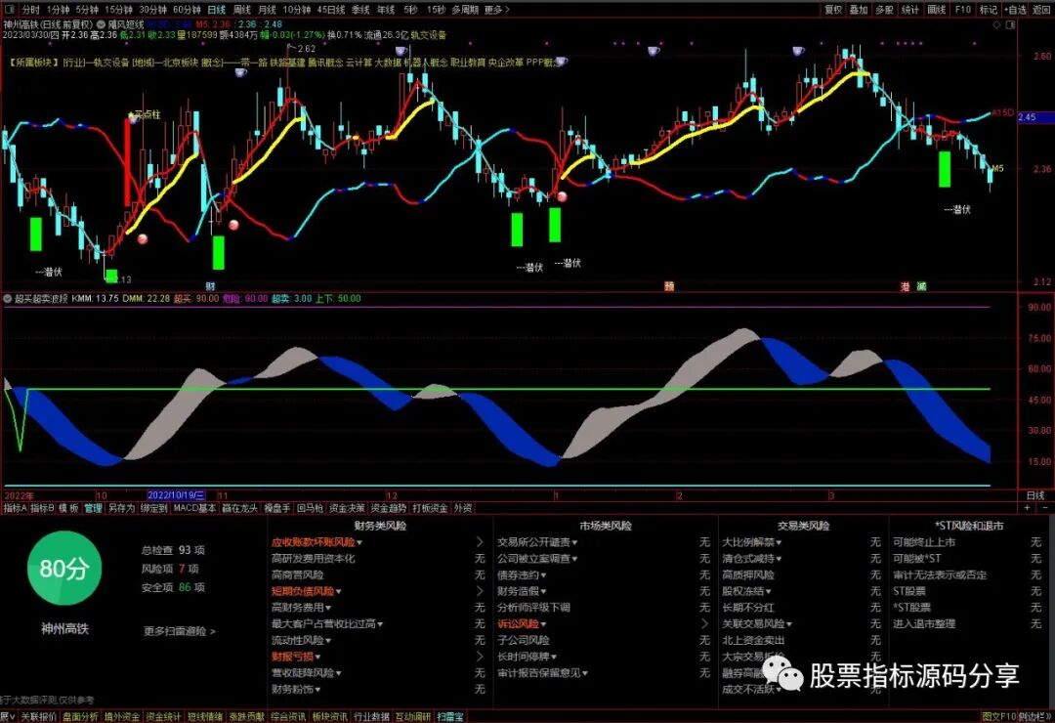Screen dimensions: 1055x723
Task: Switch to the 分时 intraday view
Action: pyautogui.click(x=30, y=10)
